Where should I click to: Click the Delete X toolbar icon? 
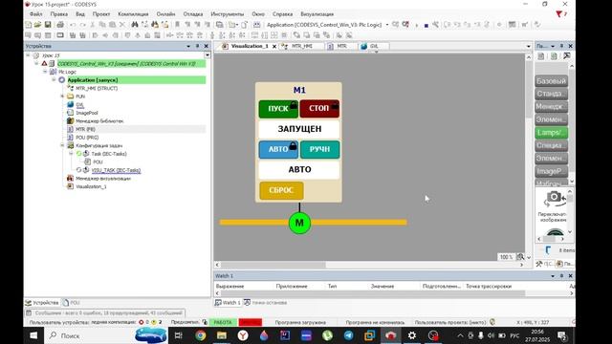[122, 25]
